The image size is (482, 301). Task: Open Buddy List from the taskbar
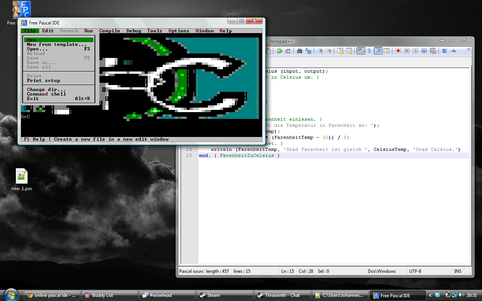[x=110, y=295]
